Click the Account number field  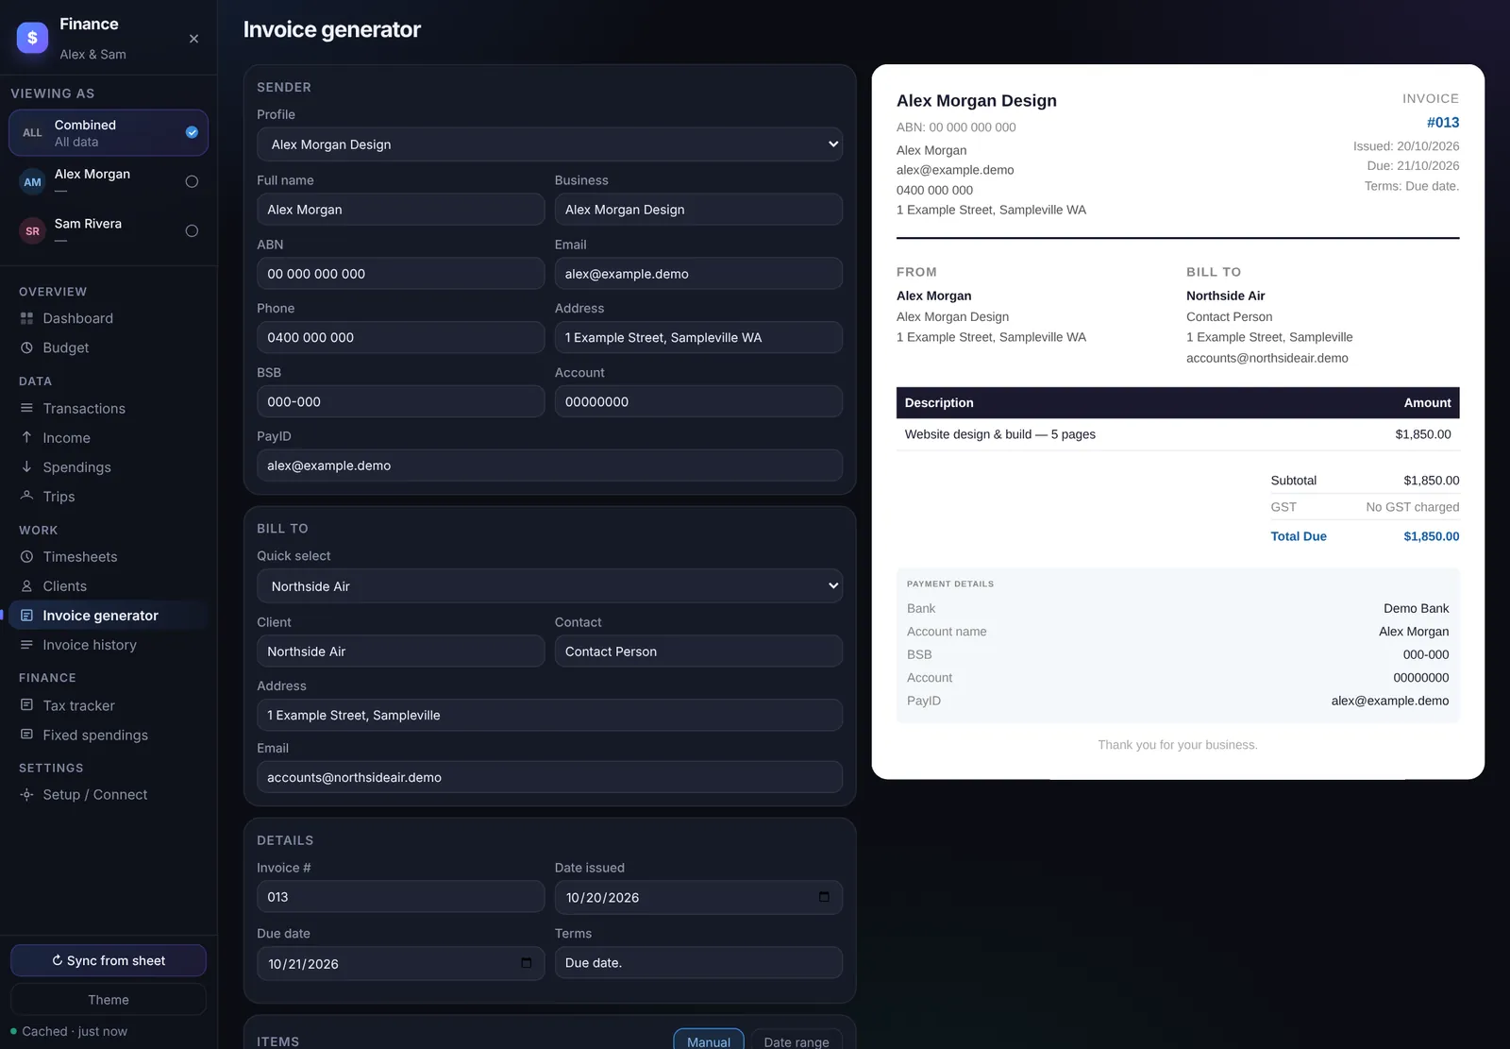pyautogui.click(x=698, y=401)
